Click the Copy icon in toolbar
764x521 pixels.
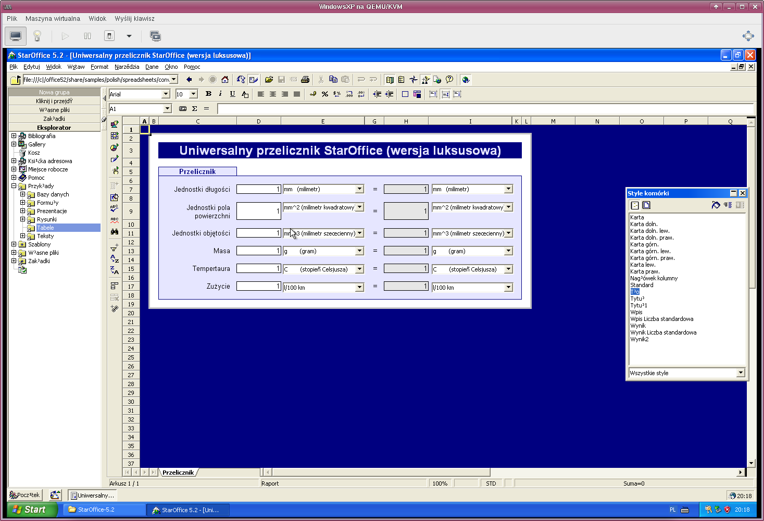333,80
